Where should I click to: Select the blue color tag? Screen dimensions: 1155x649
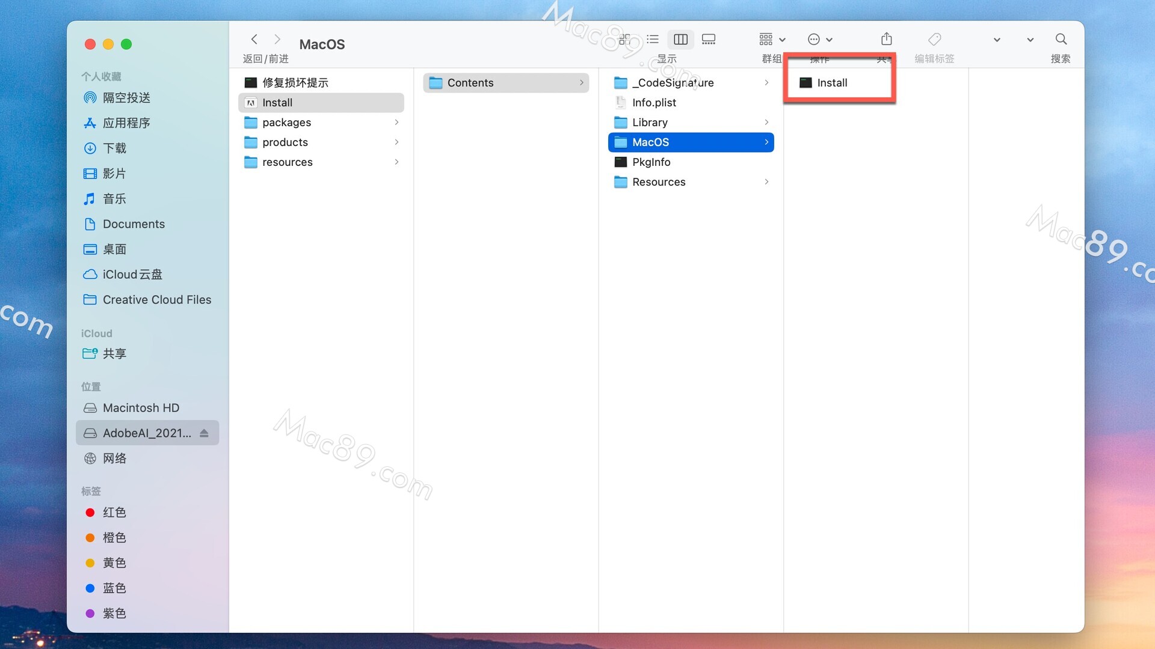(114, 588)
